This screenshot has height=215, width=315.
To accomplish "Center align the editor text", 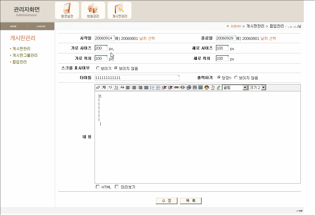I will 134,87.
